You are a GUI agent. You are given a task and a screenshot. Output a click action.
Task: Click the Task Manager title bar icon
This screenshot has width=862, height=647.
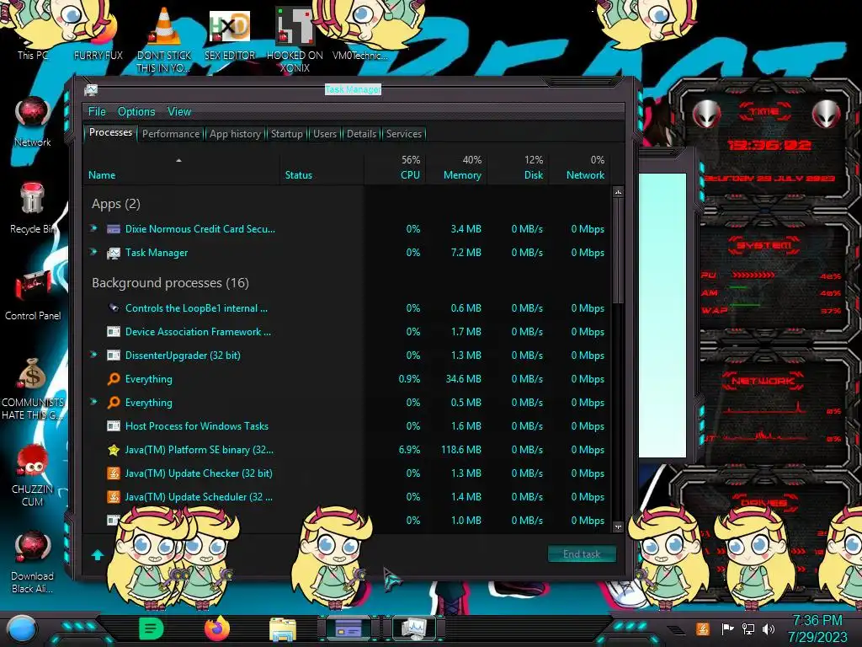[91, 89]
